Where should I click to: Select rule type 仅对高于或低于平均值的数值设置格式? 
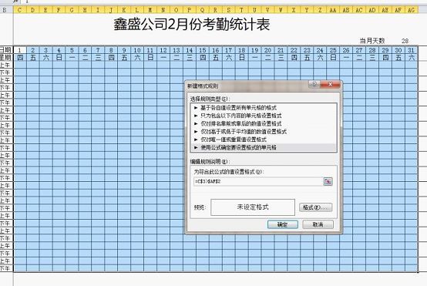coord(264,132)
